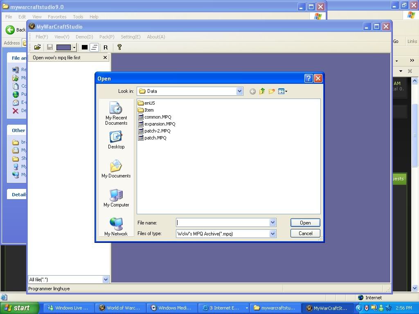Close the 'Open wow's mpq file first' panel
This screenshot has width=419, height=314.
pos(105,57)
